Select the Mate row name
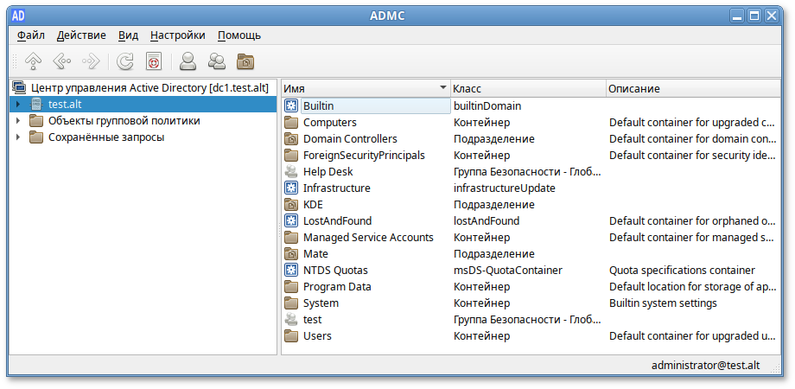This screenshot has height=389, width=795. click(x=315, y=253)
